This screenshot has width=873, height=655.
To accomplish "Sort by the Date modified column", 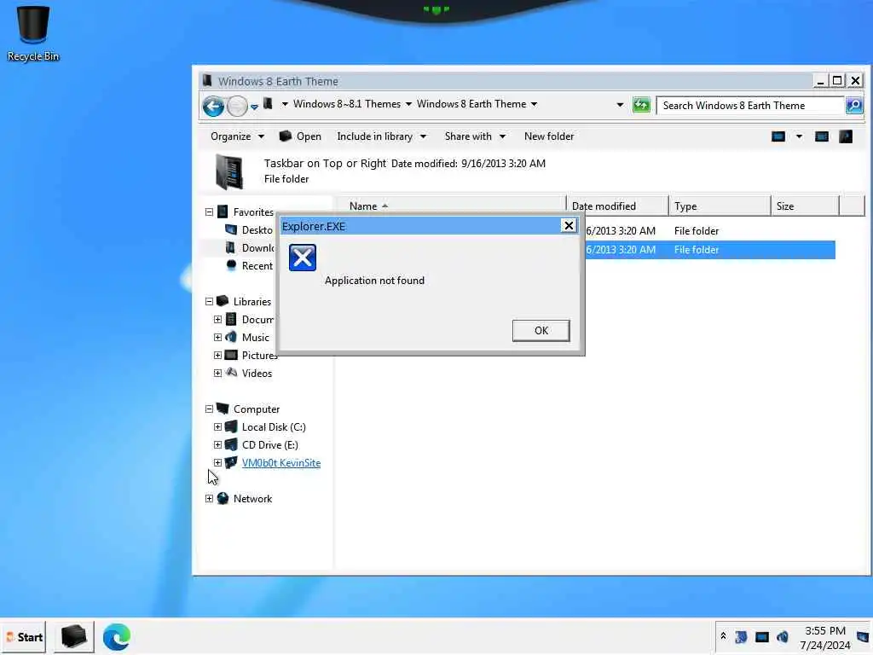I will click(x=617, y=206).
